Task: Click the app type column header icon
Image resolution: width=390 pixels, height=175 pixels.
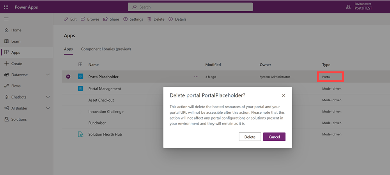Action: [x=80, y=64]
